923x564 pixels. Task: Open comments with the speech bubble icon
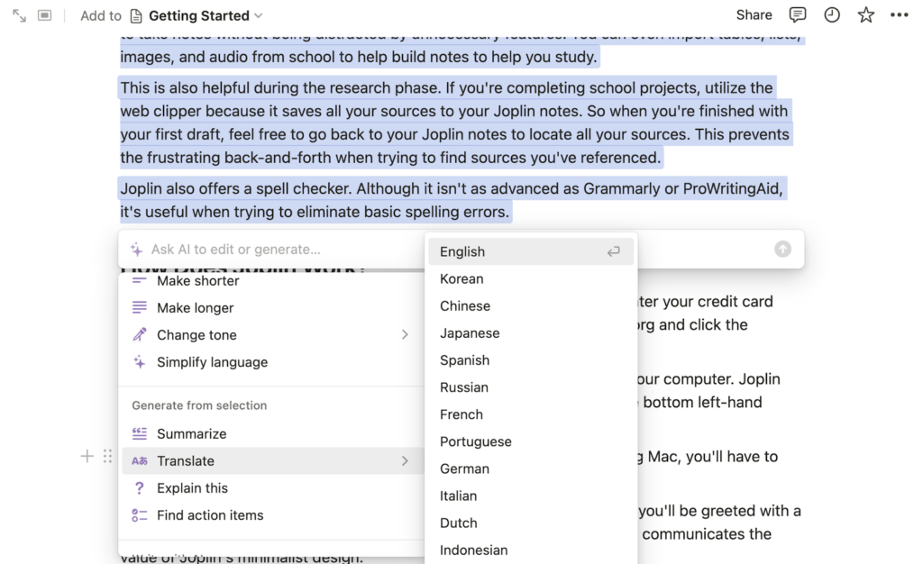[x=796, y=14]
